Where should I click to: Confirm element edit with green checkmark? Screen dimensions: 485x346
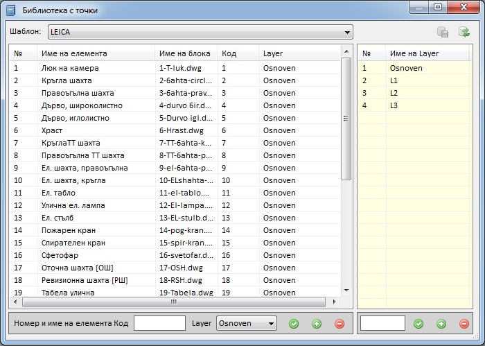click(294, 324)
